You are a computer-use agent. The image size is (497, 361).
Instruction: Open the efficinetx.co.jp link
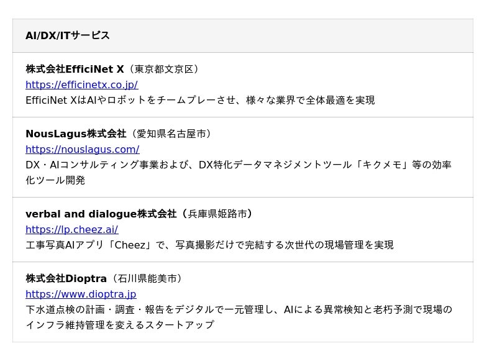(81, 85)
